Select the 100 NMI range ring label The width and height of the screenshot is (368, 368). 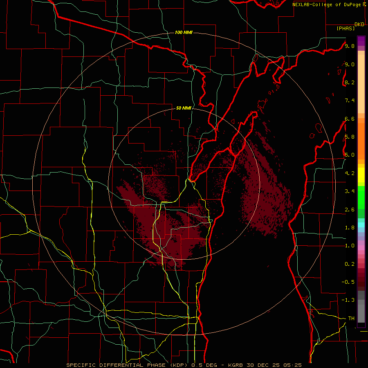pyautogui.click(x=184, y=32)
